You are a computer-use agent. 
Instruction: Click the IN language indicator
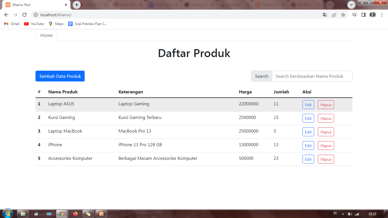click(335, 213)
